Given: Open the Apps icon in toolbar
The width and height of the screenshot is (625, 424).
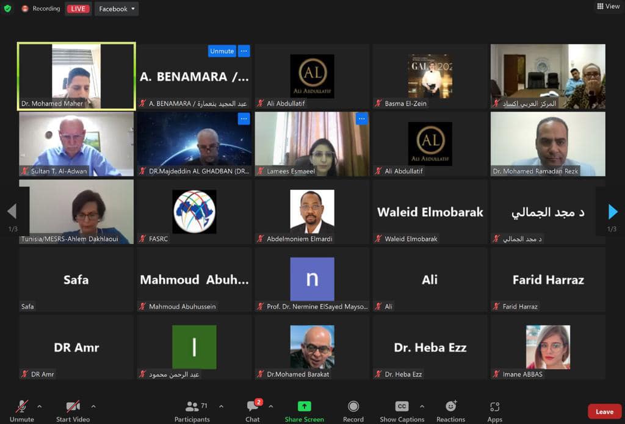Looking at the screenshot, I should [x=494, y=406].
